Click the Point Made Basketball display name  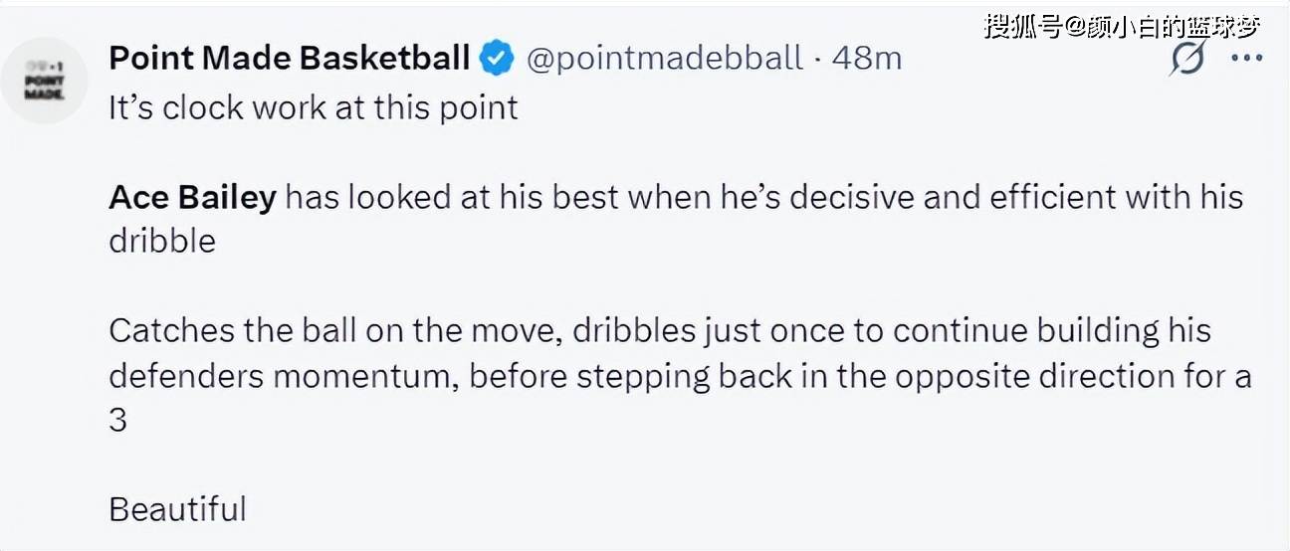click(289, 59)
